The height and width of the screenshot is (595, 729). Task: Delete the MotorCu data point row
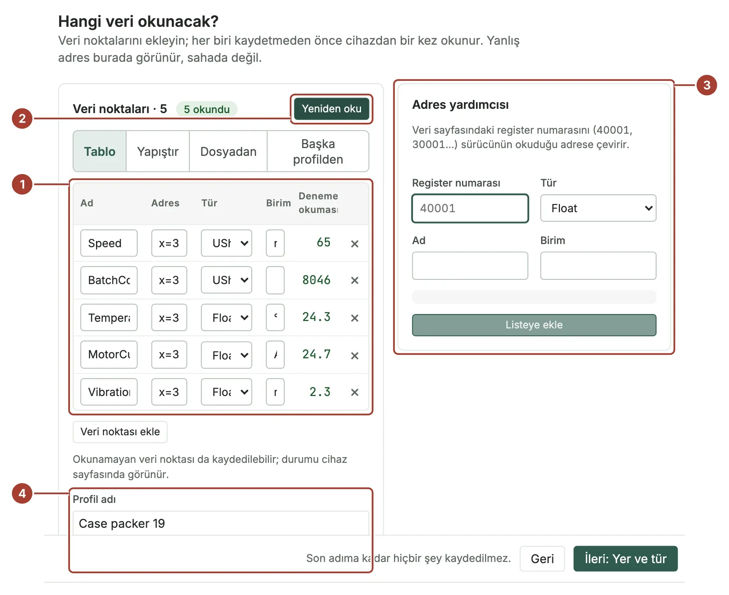[x=354, y=356]
